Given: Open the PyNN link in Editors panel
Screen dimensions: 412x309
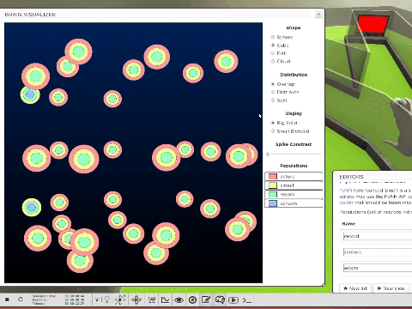Looking at the screenshot, I should tap(346, 191).
